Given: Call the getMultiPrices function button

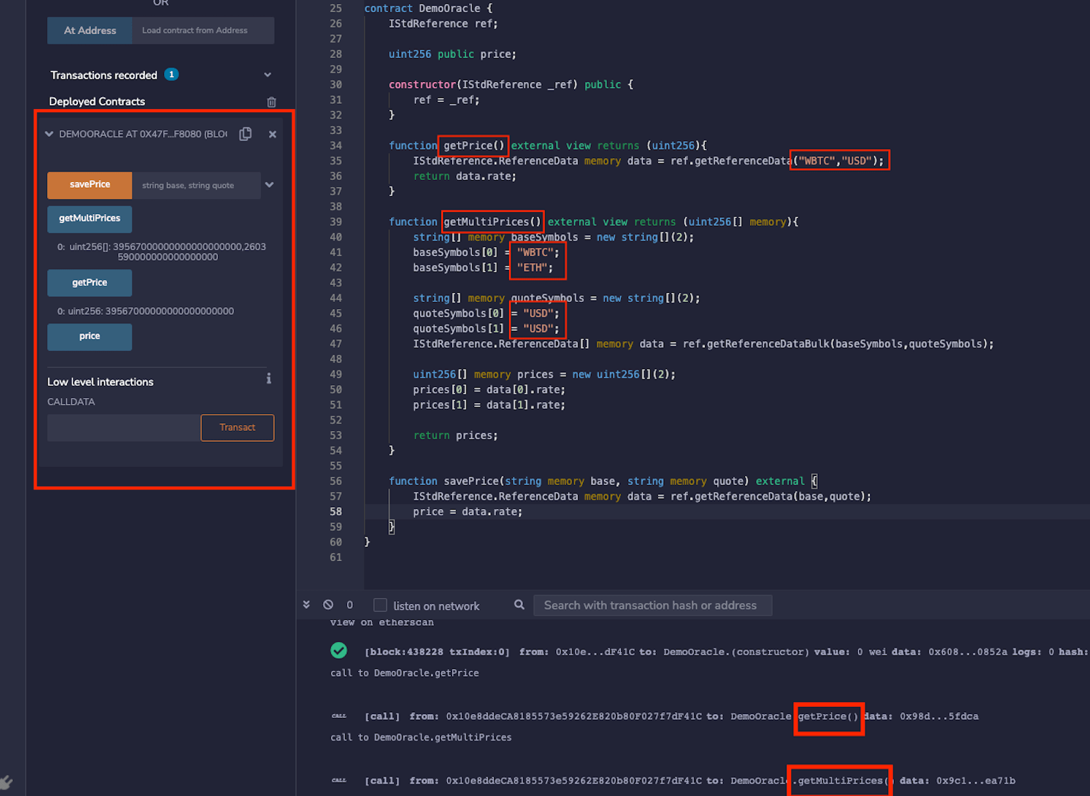Looking at the screenshot, I should click(x=90, y=219).
